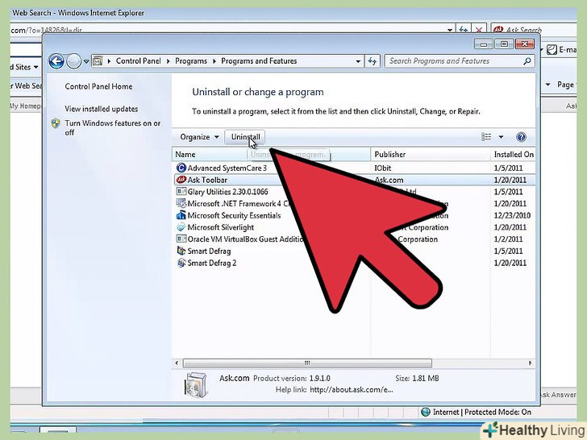Click the 12/23/2010 install date
587x440 pixels.
pos(512,216)
